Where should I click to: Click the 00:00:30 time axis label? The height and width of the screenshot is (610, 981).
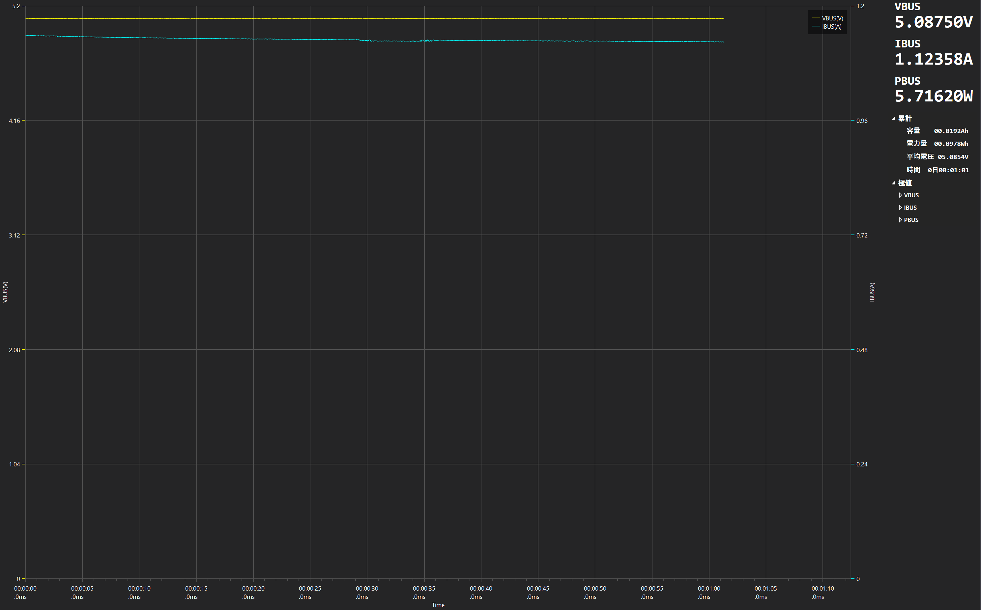point(367,593)
